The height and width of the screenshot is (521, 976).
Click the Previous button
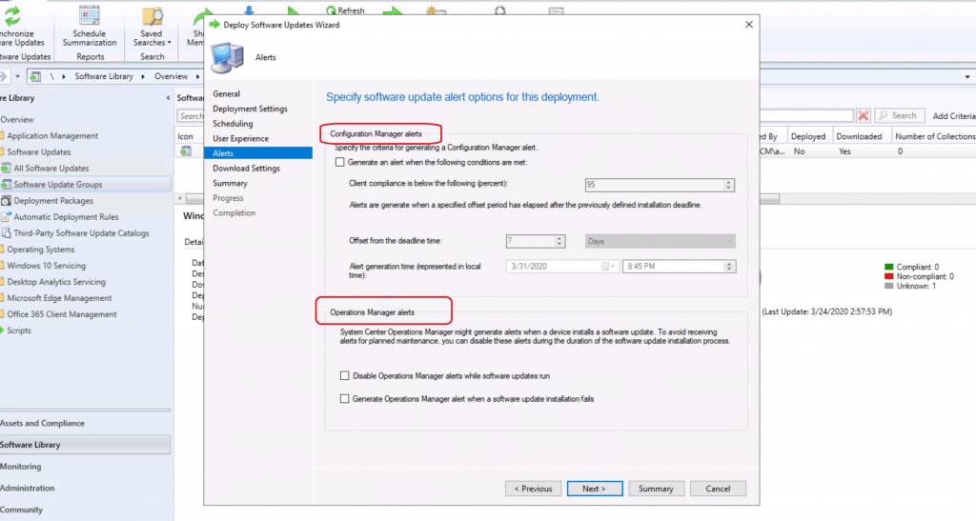pyautogui.click(x=534, y=489)
